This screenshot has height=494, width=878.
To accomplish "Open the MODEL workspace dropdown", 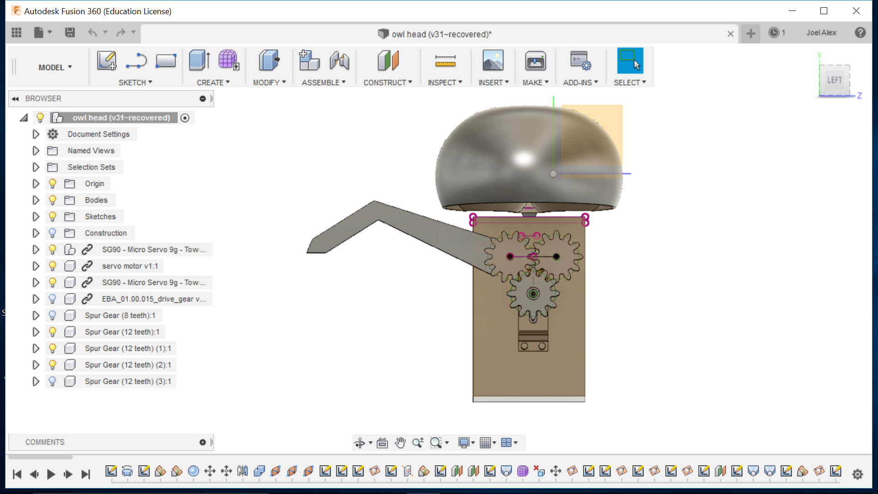I will [55, 67].
